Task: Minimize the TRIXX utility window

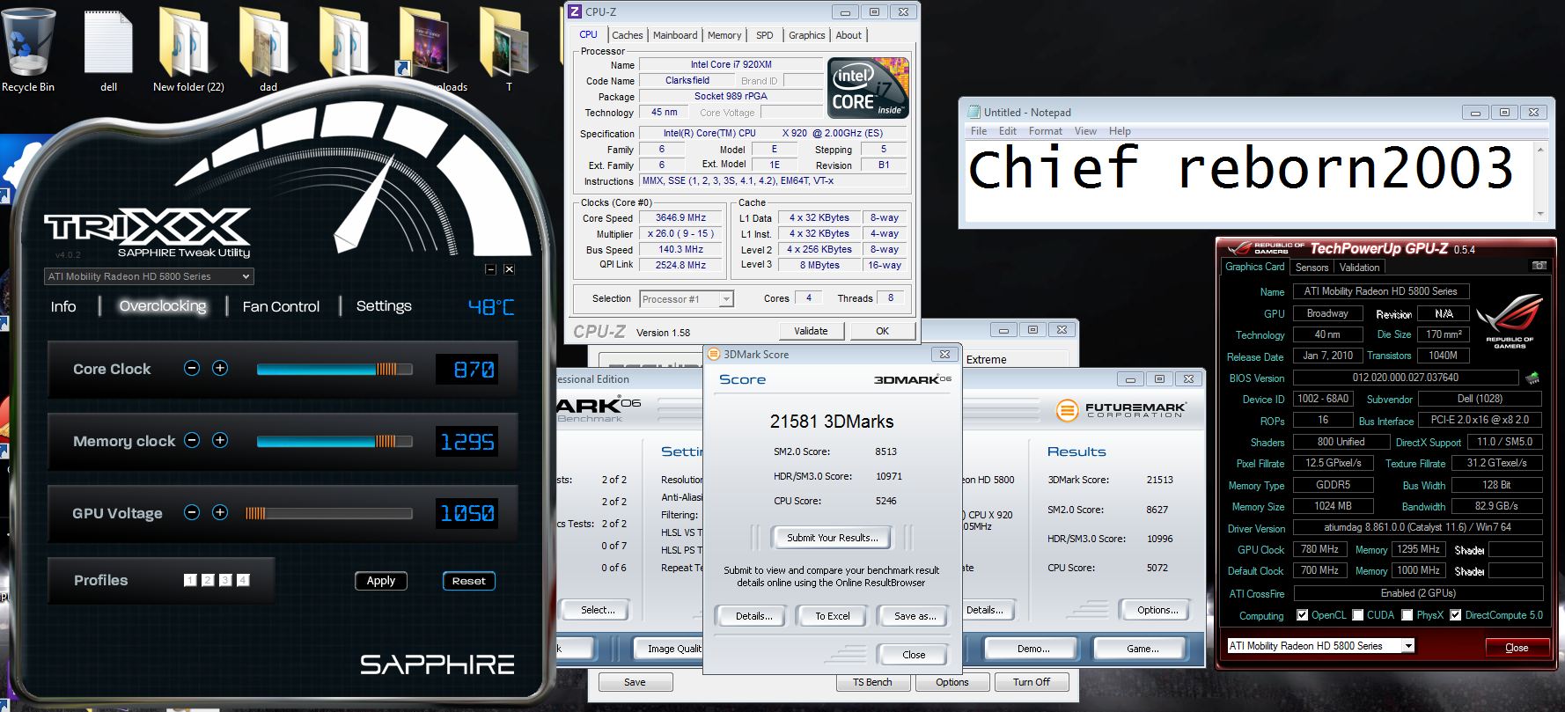Action: coord(490,269)
